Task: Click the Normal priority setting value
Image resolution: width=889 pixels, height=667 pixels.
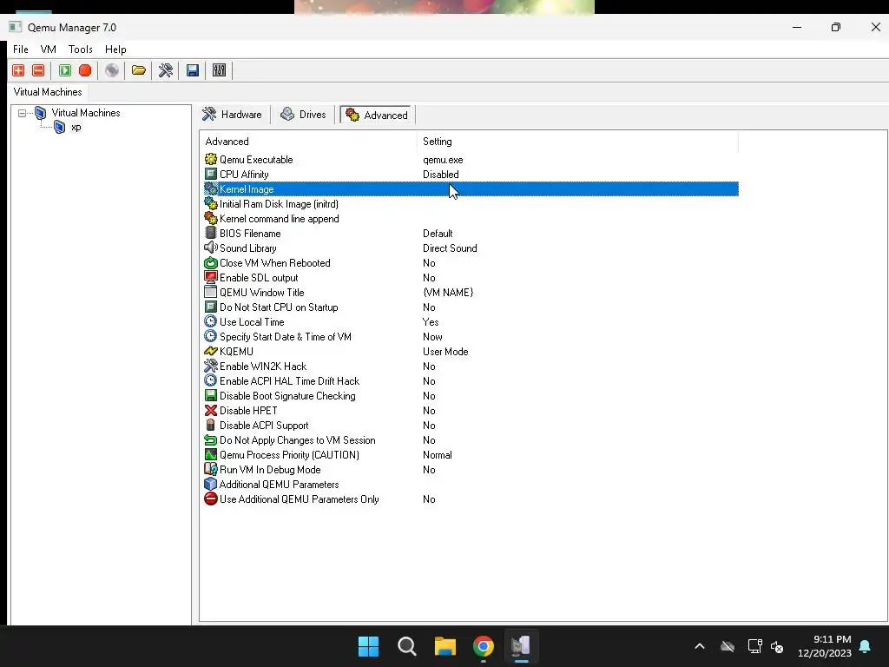Action: click(438, 454)
